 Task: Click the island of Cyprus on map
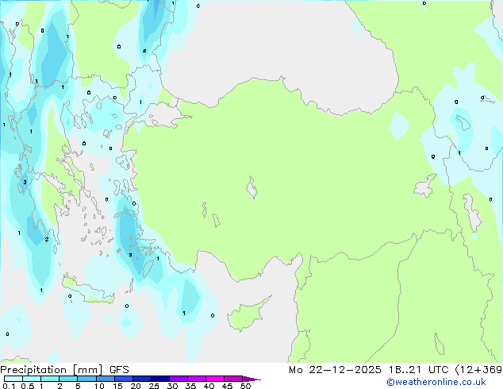[248, 314]
